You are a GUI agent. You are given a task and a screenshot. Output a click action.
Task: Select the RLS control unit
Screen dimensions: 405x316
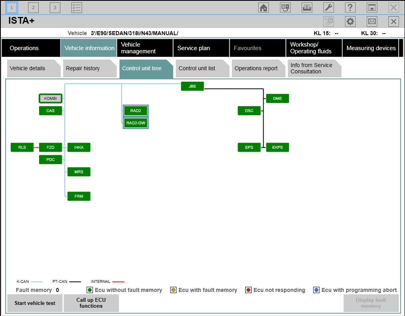[22, 147]
